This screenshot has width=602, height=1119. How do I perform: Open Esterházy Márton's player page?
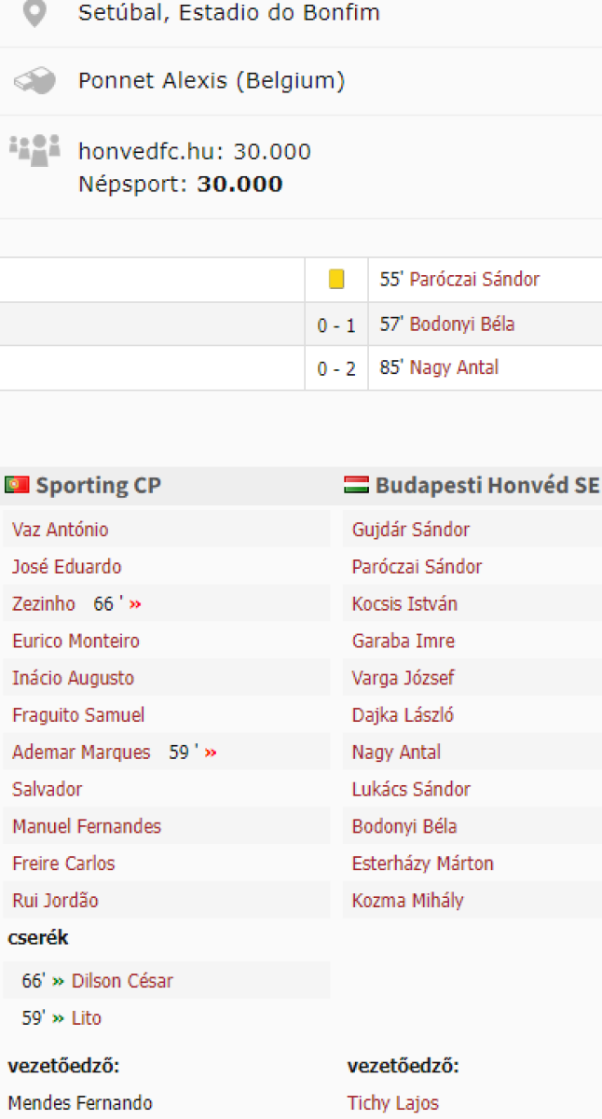click(x=423, y=863)
